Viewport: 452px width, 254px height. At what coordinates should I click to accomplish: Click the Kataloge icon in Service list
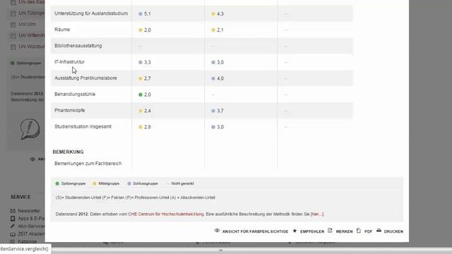coord(13,241)
